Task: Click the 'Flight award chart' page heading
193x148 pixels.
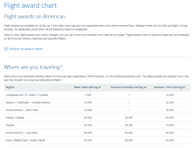Action: (30, 6)
